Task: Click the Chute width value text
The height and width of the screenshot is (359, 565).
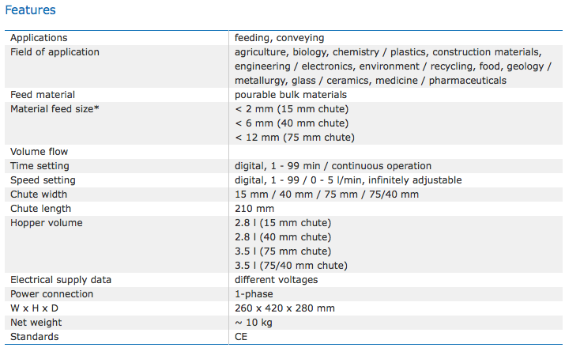Action: pos(326,195)
